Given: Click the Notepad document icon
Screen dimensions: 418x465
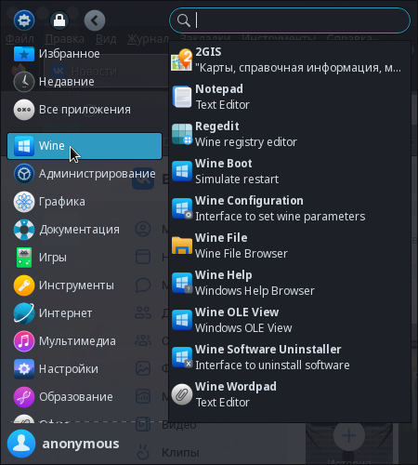Looking at the screenshot, I should (182, 97).
